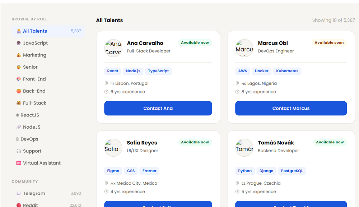359x207 pixels.
Task: Filter talents by Full-Stack role
Action: coord(34,103)
